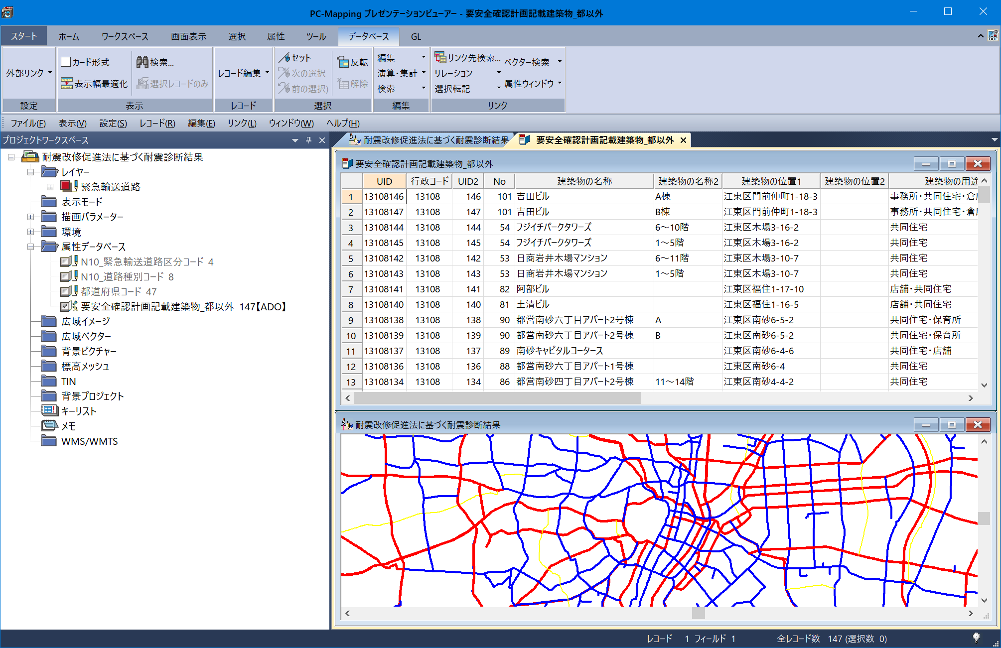Toggle the カード形式 checkbox
The width and height of the screenshot is (1001, 648).
point(66,62)
